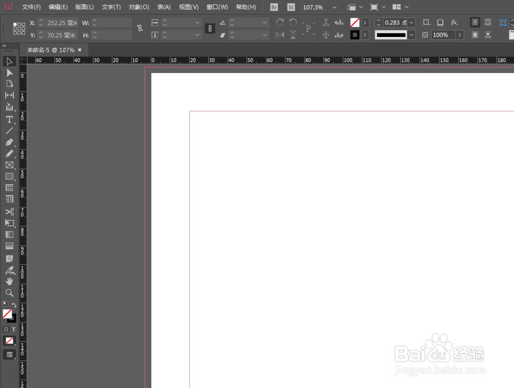Screen dimensions: 514x388
Task: Click the control bar stroke swatch
Action: point(355,35)
